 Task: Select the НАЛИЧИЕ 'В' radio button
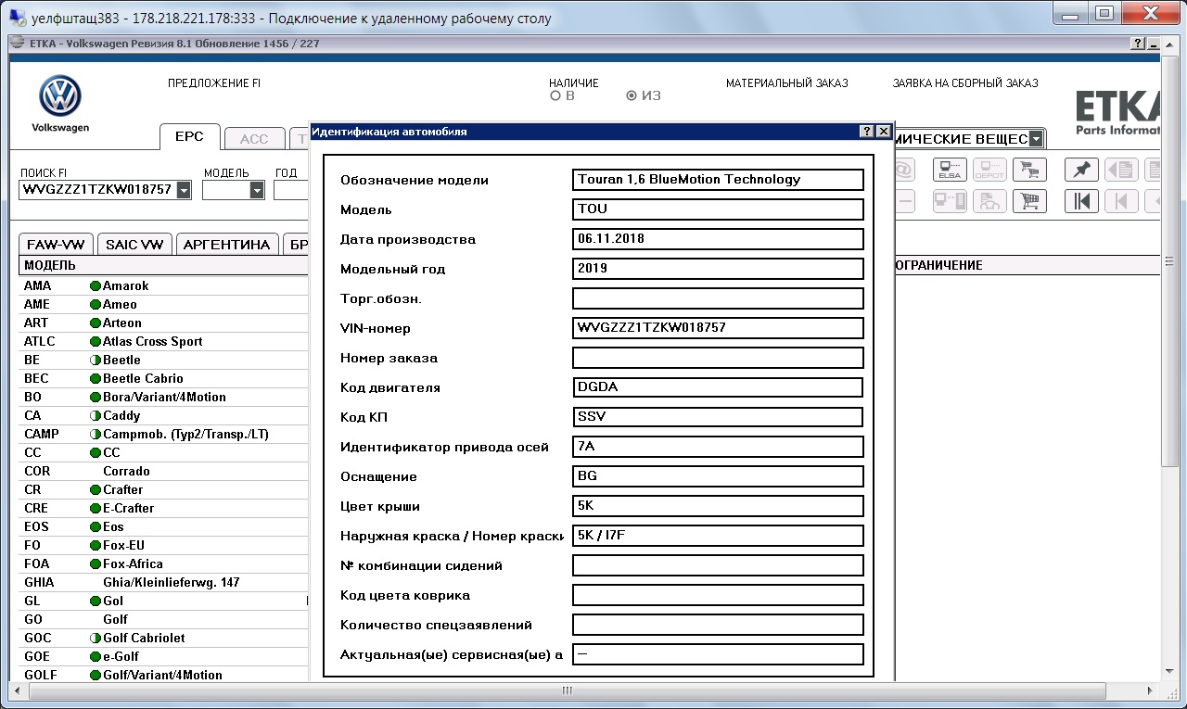click(555, 95)
